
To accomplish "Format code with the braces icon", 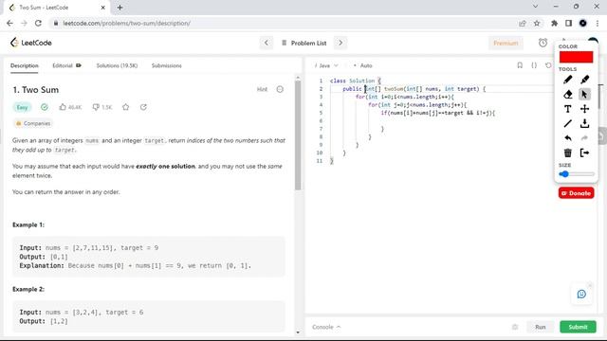I will click(x=534, y=65).
